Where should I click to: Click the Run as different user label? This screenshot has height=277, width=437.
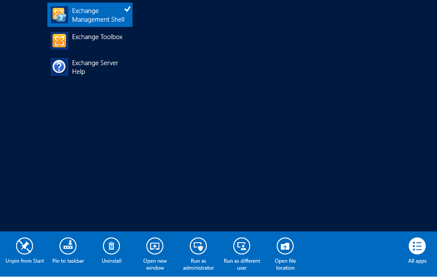point(242,264)
